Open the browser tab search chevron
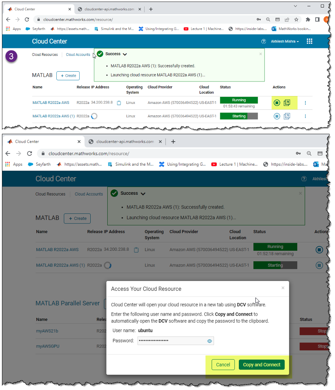Image resolution: width=335 pixels, height=390 pixels. coord(295,6)
